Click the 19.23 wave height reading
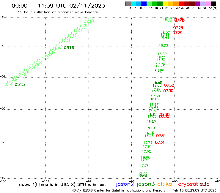 tap(151, 121)
